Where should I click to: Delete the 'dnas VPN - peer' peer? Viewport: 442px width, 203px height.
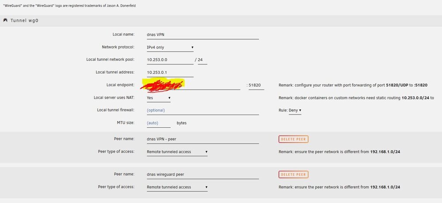click(x=293, y=139)
